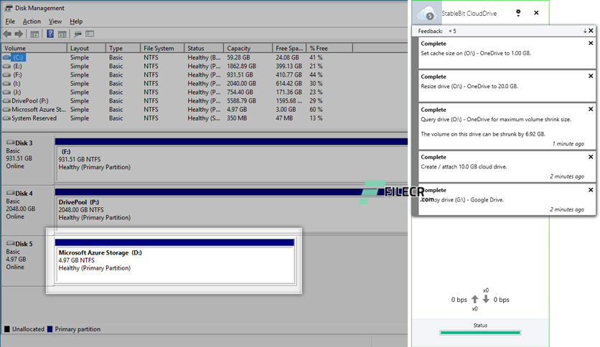Screen dimensions: 600x347
Task: Click the 614.42 GB free space cell
Action: (x=289, y=83)
